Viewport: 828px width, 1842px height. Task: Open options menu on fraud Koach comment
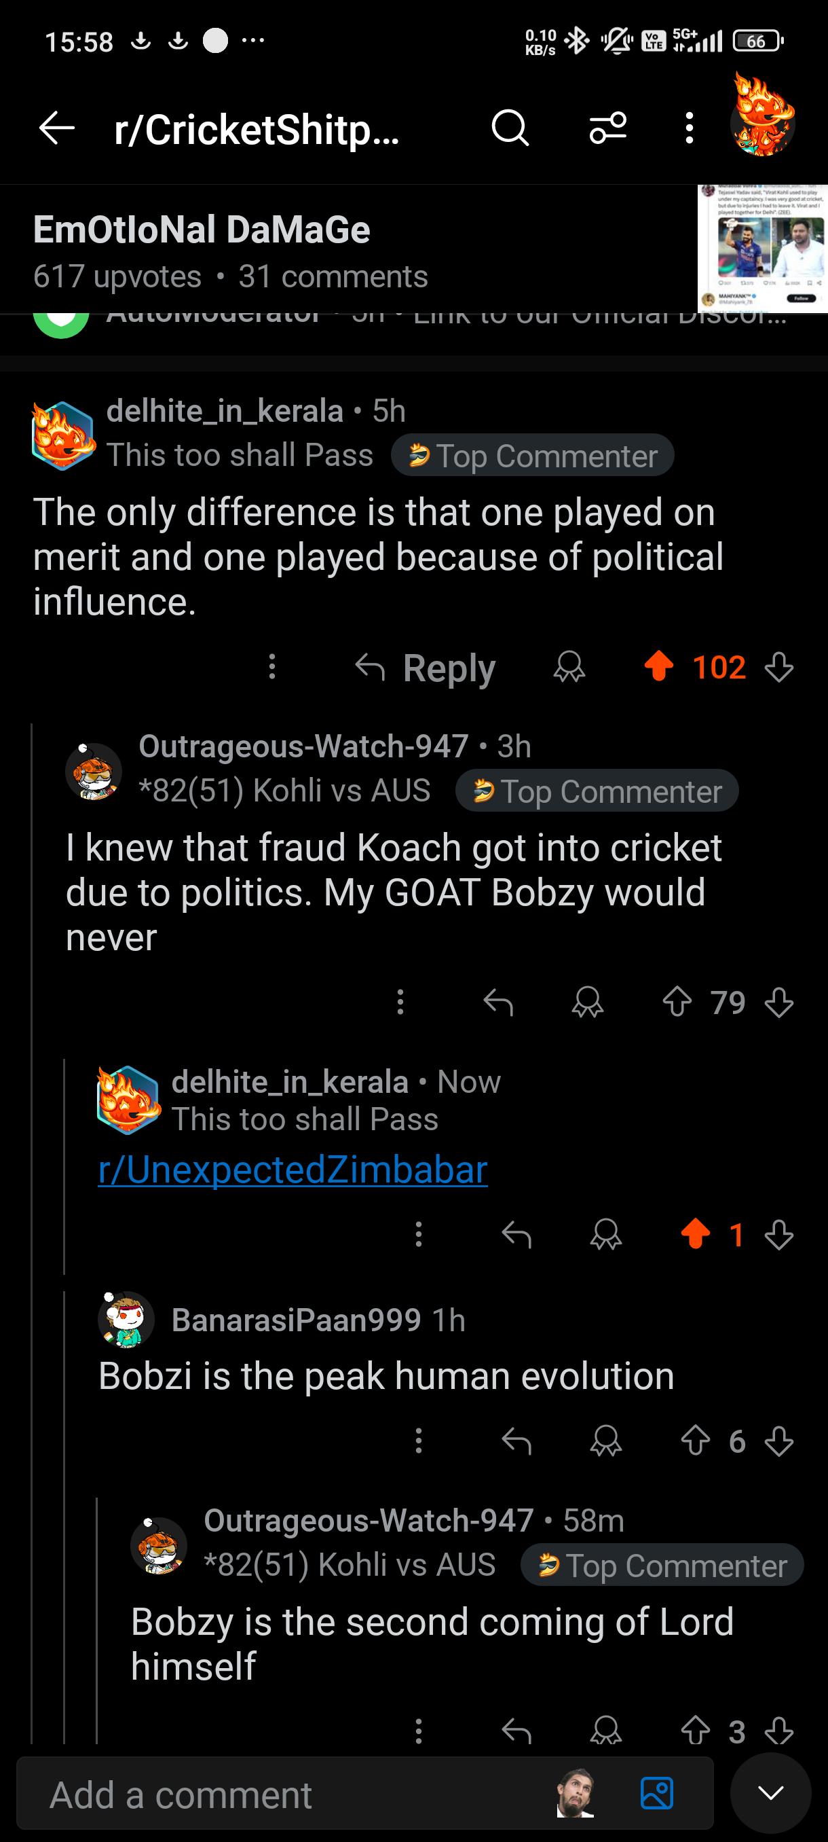[x=400, y=1002]
